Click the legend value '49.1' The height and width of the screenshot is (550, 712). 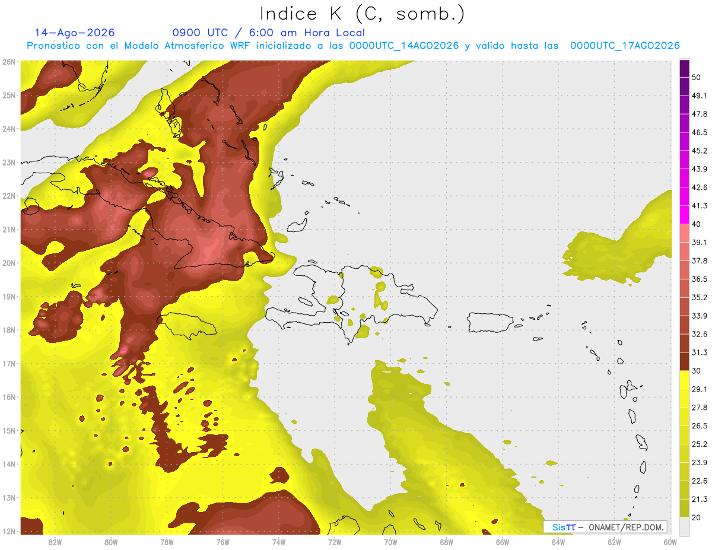(700, 96)
